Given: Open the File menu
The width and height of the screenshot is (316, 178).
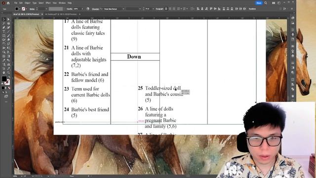Looking at the screenshot, I should click(15, 3).
